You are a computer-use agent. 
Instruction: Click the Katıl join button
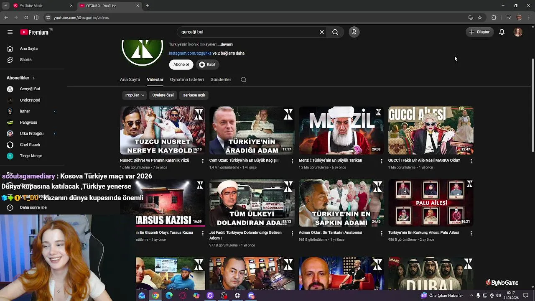coord(207,64)
